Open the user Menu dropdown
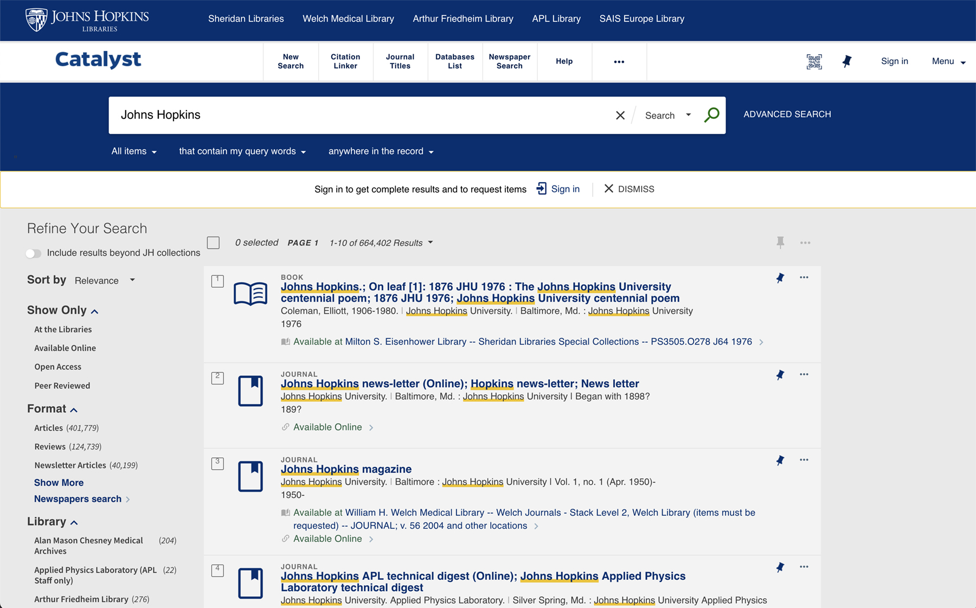 click(x=948, y=61)
